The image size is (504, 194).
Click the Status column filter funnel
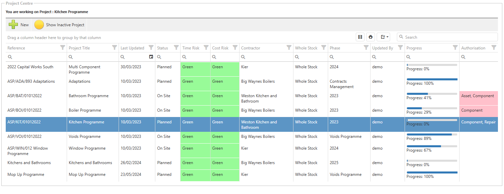tap(176, 48)
